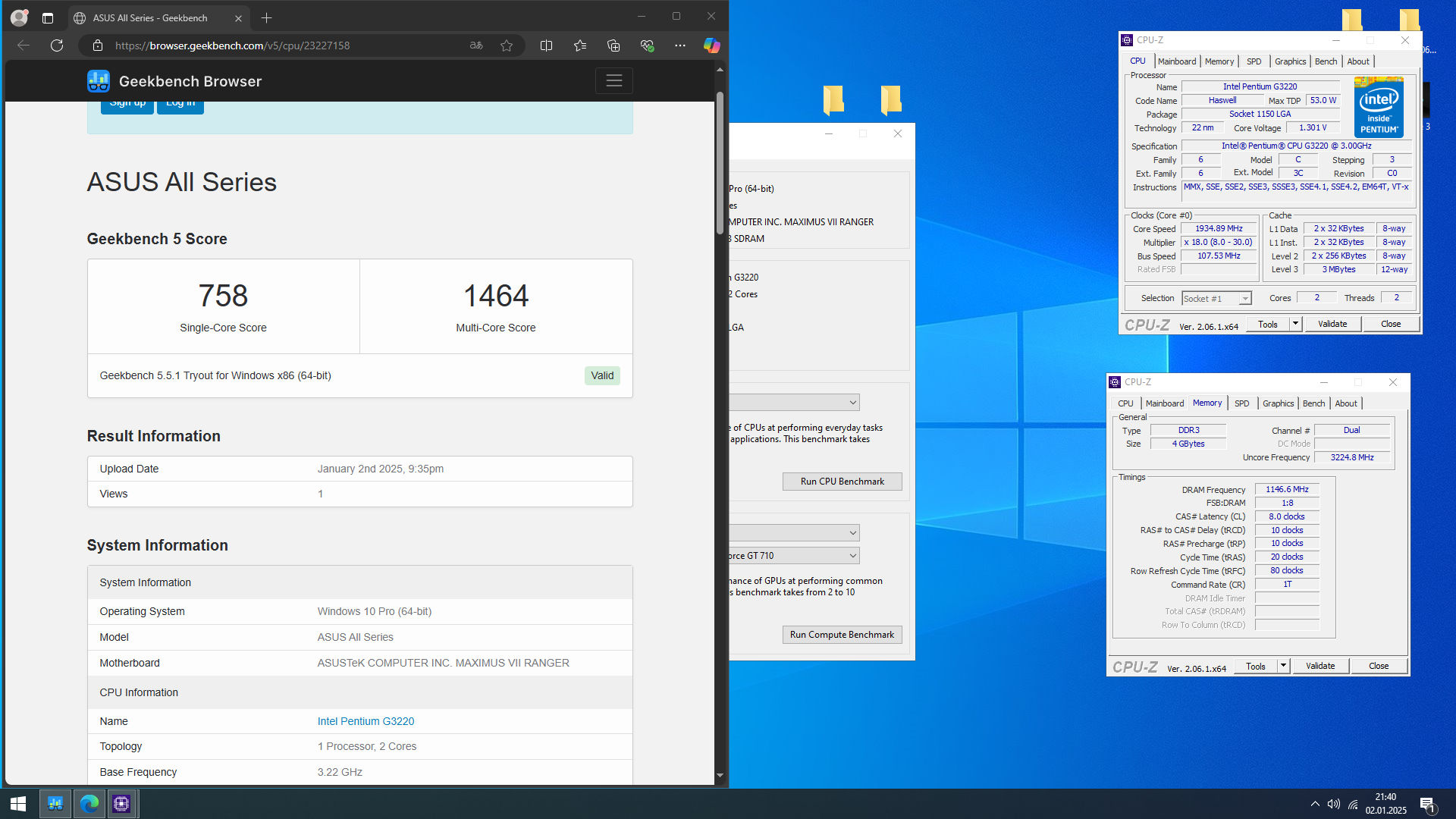Switch to CPU tab in bottom CPU-Z
The height and width of the screenshot is (819, 1456).
pyautogui.click(x=1125, y=403)
